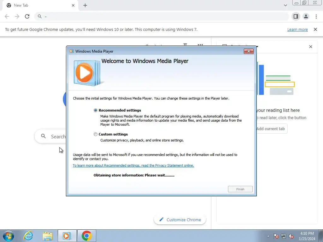The width and height of the screenshot is (323, 242).
Task: Dismiss the Windows 7 update notification bar
Action: [315, 29]
